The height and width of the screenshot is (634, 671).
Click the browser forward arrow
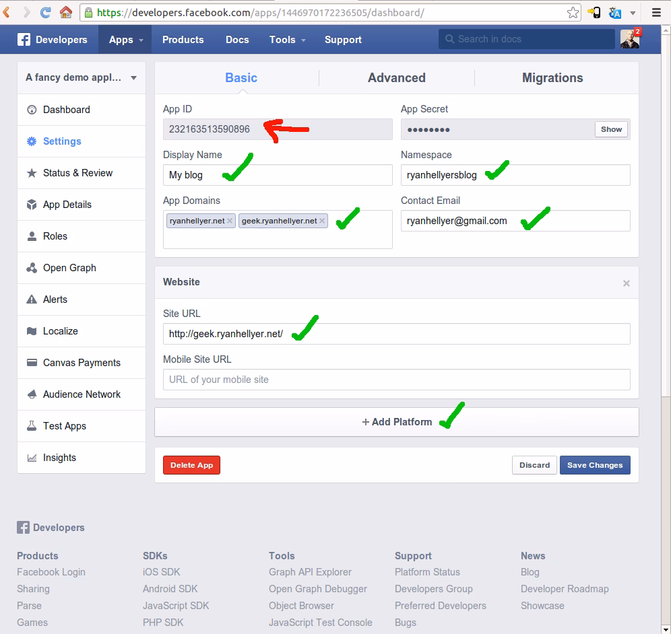point(26,12)
